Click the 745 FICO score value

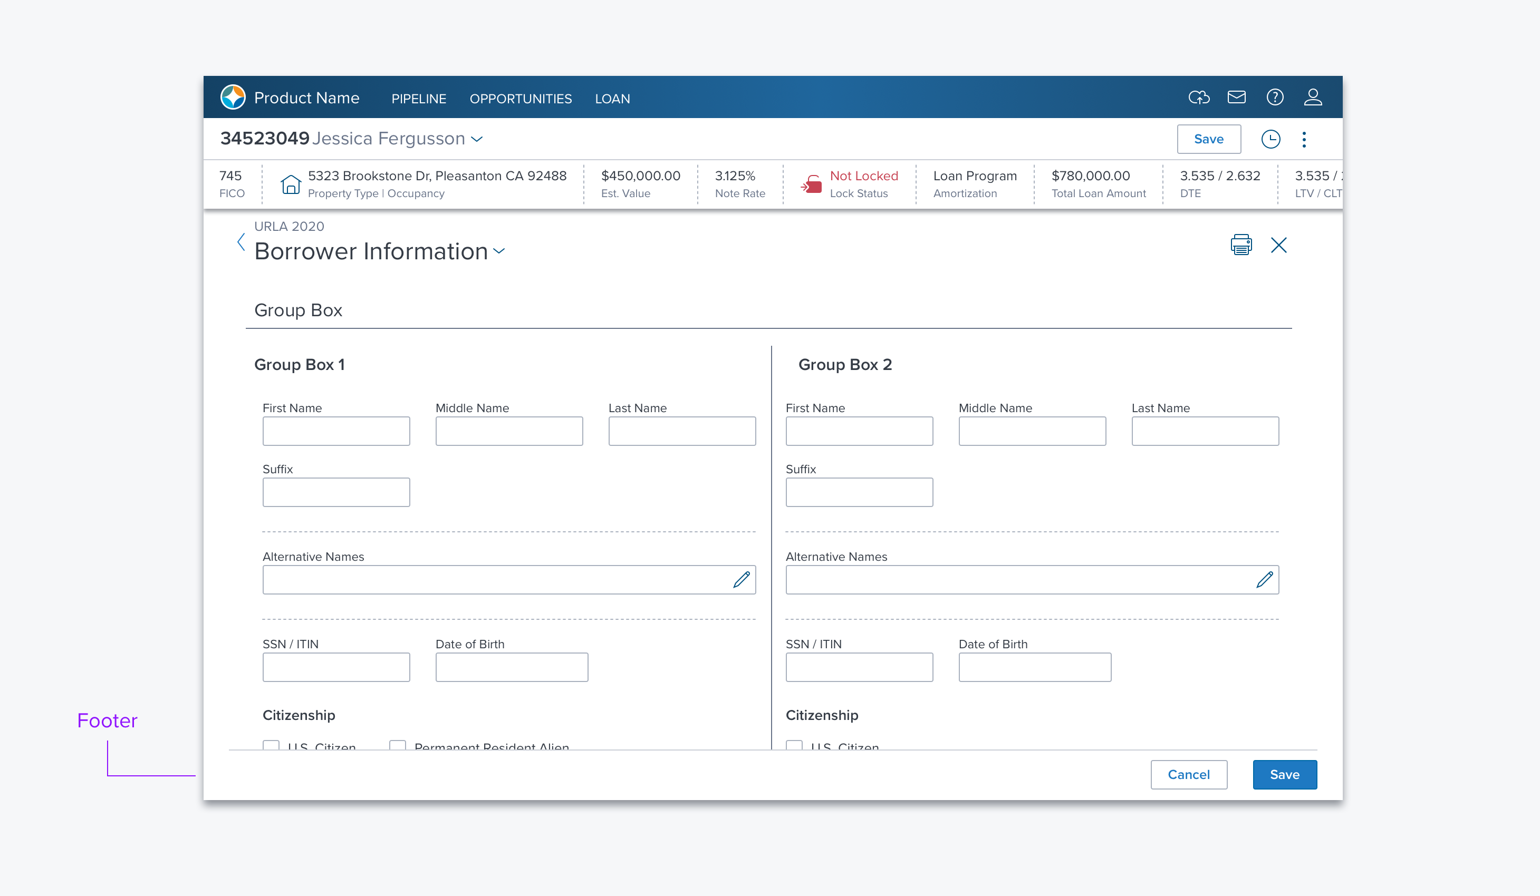tap(230, 176)
